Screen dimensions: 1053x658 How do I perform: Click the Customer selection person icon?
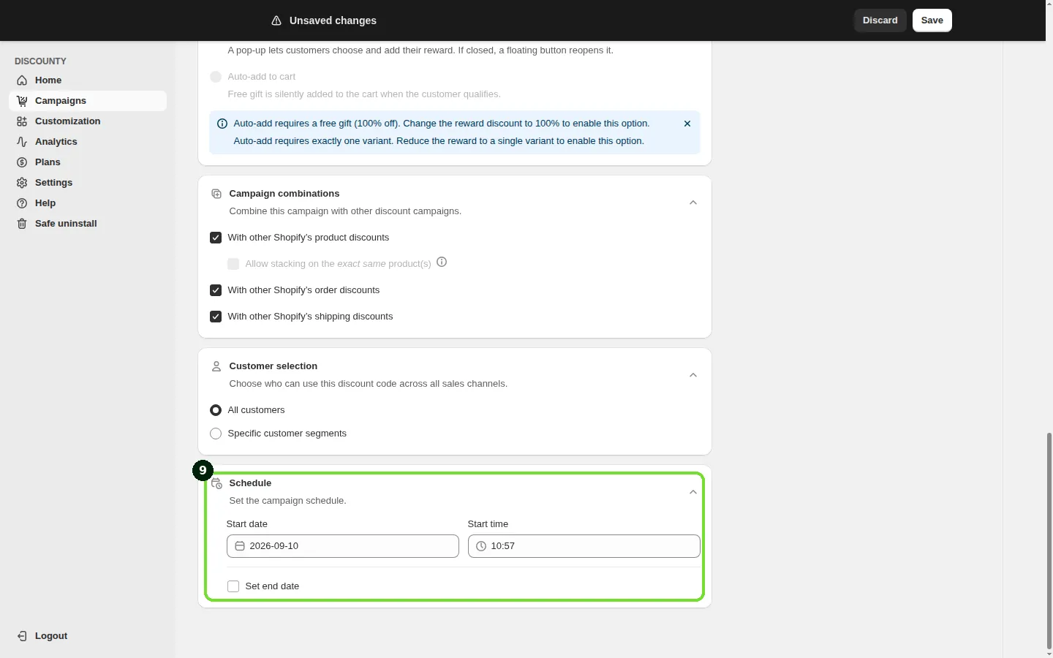pyautogui.click(x=216, y=366)
